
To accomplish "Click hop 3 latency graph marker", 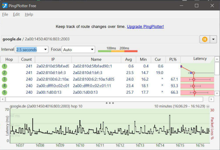I will [x=194, y=79].
